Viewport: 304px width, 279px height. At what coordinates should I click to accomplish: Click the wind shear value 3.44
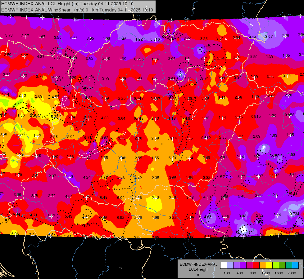click(x=277, y=215)
